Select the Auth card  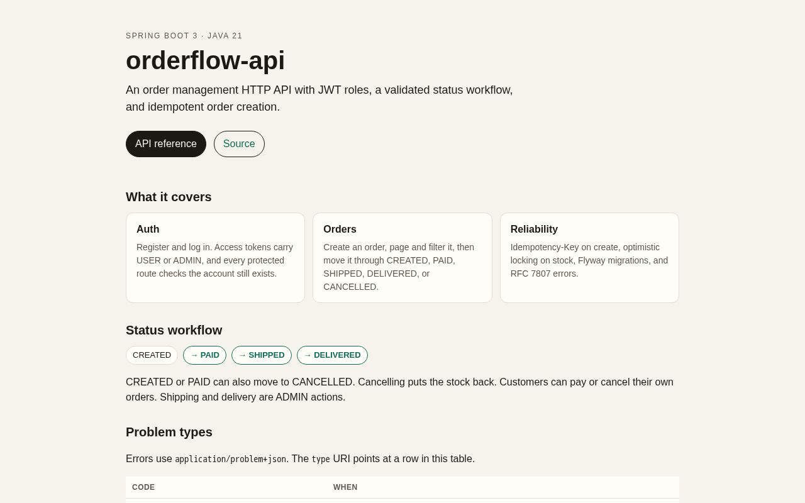click(x=215, y=258)
